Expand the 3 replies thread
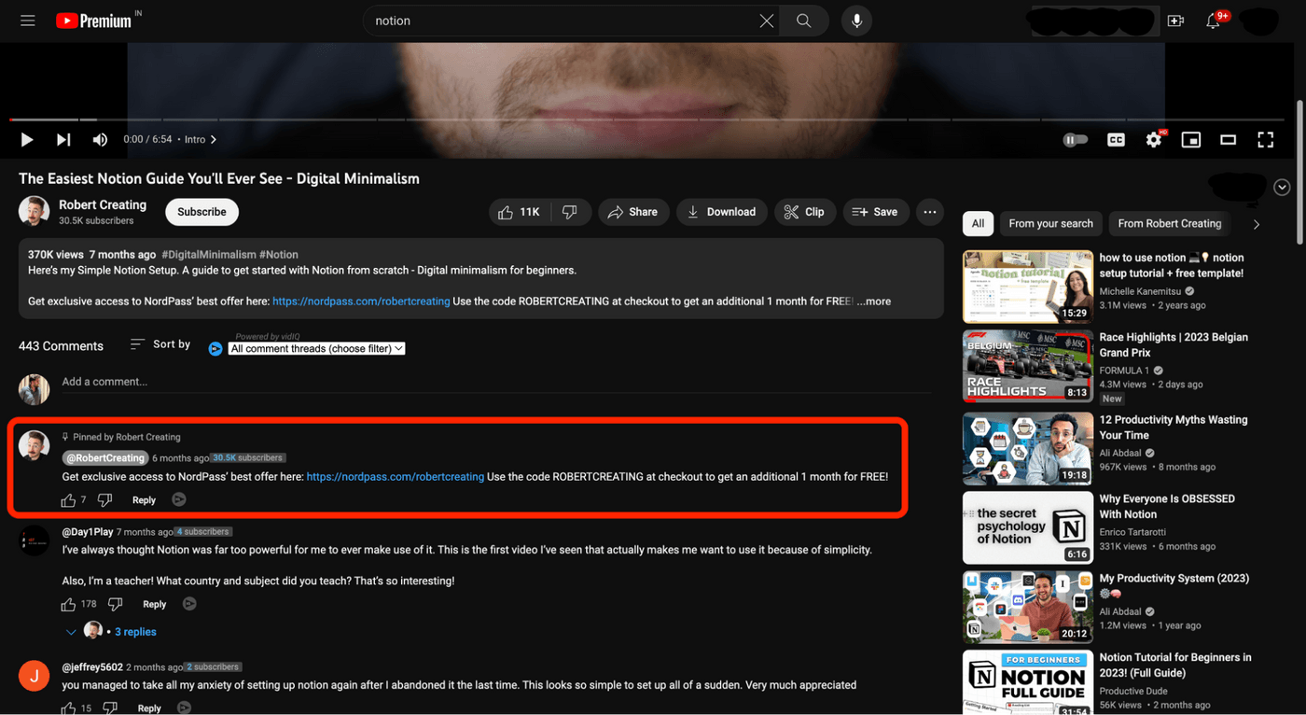1306x715 pixels. [135, 632]
